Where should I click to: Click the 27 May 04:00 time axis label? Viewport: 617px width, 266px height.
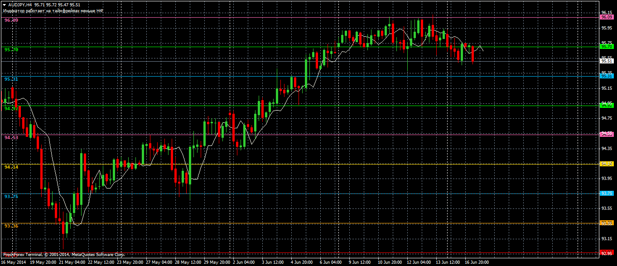pyautogui.click(x=159, y=262)
